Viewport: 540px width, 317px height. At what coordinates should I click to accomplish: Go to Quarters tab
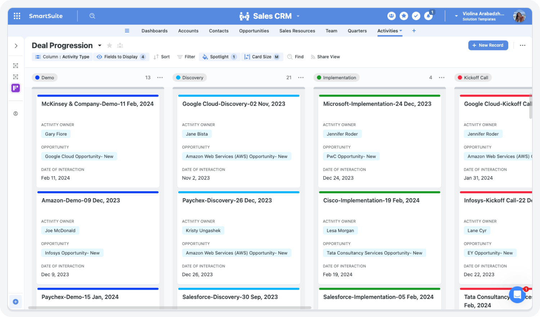pos(357,31)
